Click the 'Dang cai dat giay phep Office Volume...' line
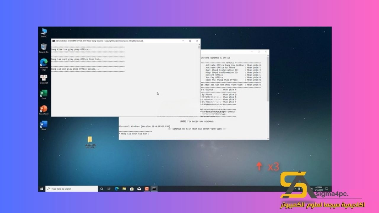Image resolution: width=379 pixels, height=213 pixels. tap(75, 69)
